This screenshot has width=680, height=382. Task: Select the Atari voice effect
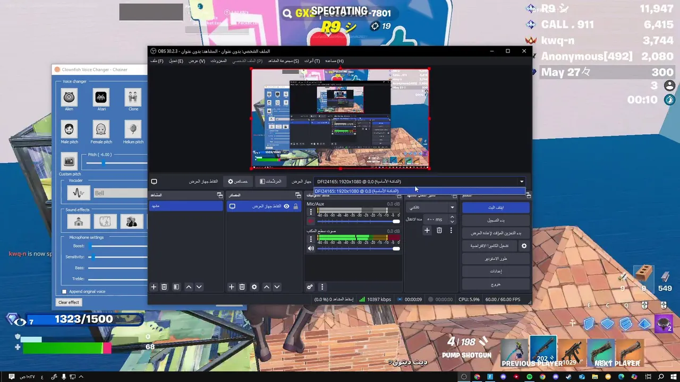[x=100, y=97]
